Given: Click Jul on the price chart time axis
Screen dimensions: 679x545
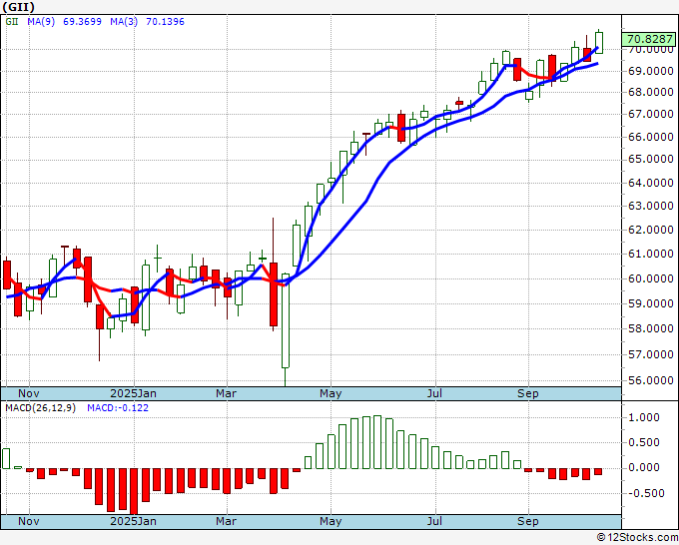Looking at the screenshot, I should click(434, 393).
